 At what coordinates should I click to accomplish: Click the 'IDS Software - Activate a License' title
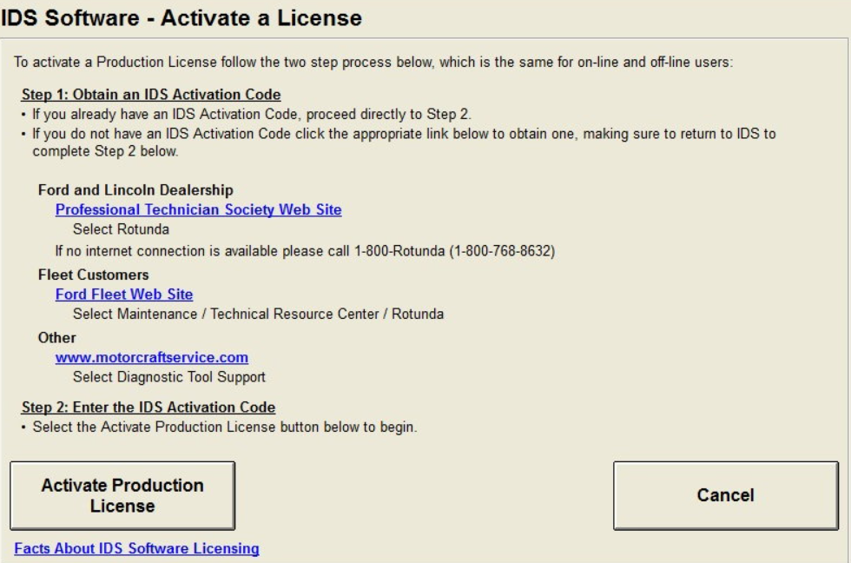[x=181, y=18]
